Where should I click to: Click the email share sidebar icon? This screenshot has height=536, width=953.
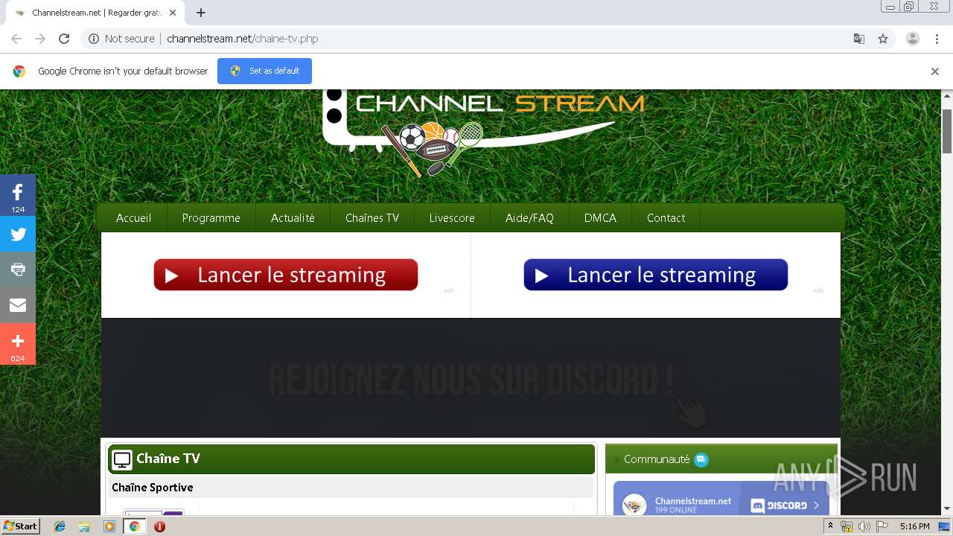[18, 305]
